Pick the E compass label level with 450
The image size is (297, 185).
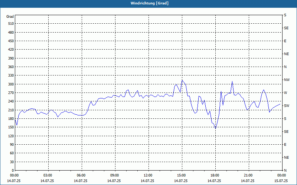pyautogui.click(x=285, y=41)
